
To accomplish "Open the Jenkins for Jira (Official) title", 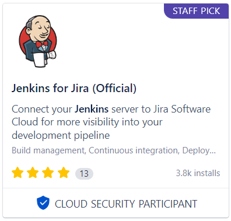I will coord(74,88).
